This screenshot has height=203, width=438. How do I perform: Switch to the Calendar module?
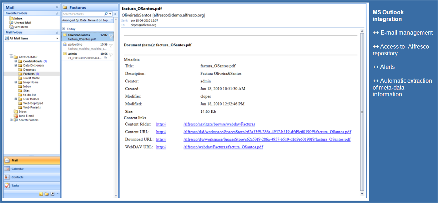coord(31,169)
